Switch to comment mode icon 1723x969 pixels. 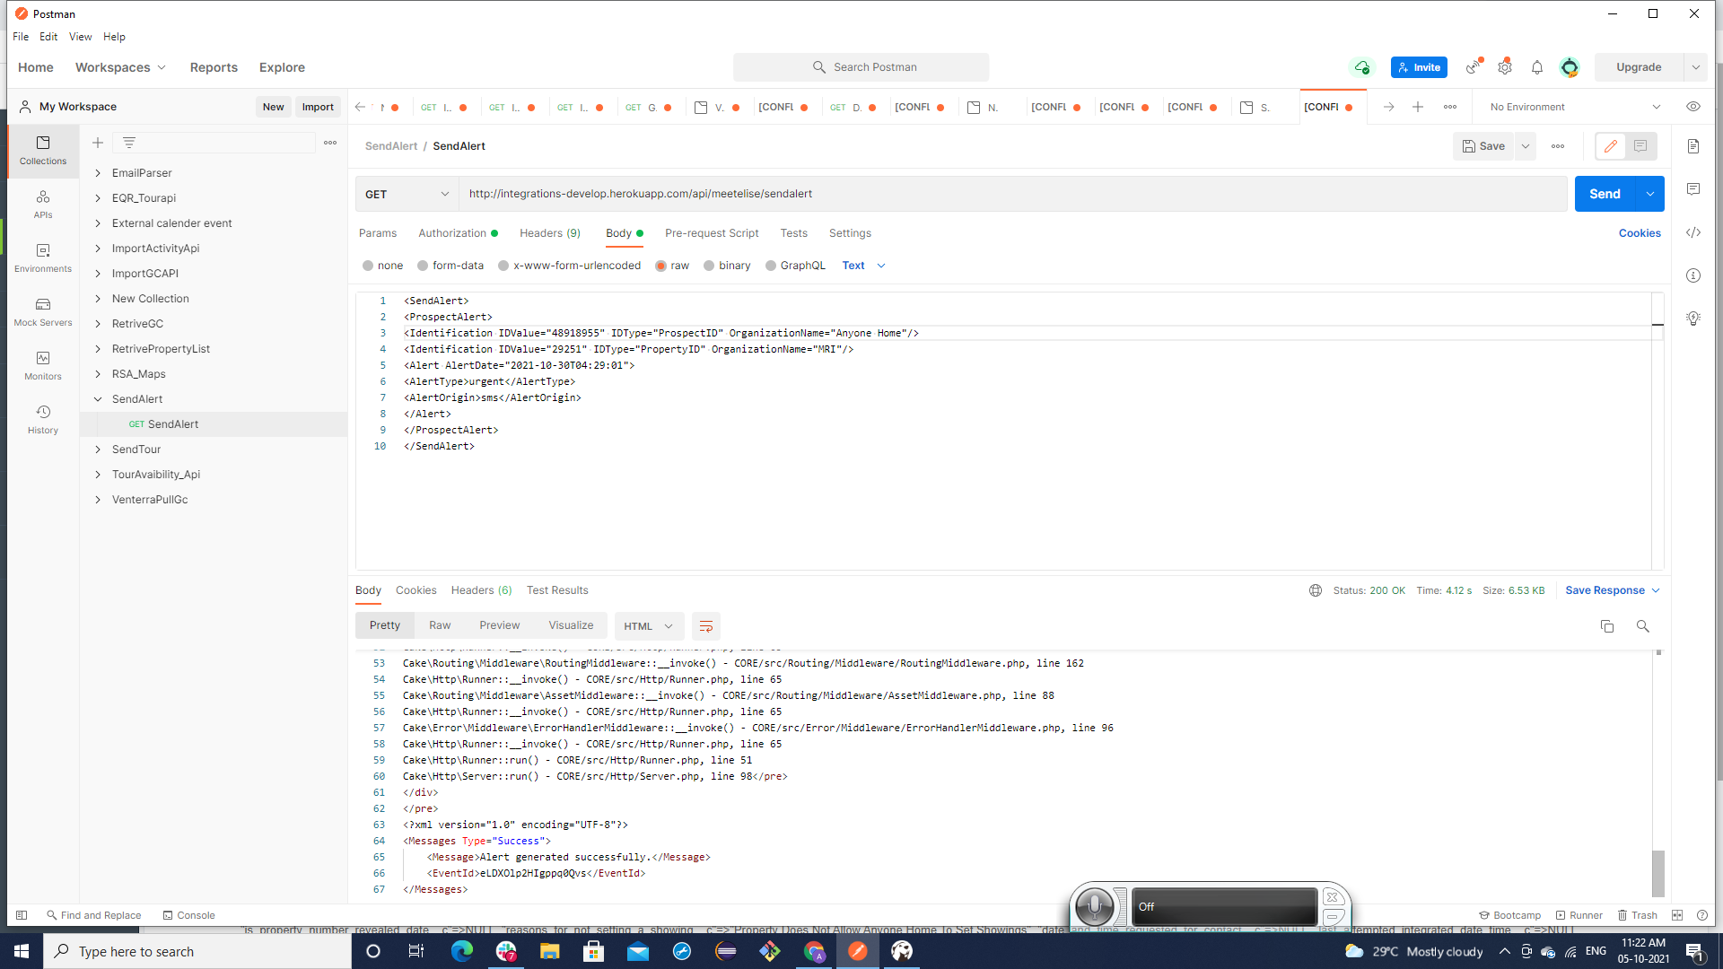(x=1640, y=146)
